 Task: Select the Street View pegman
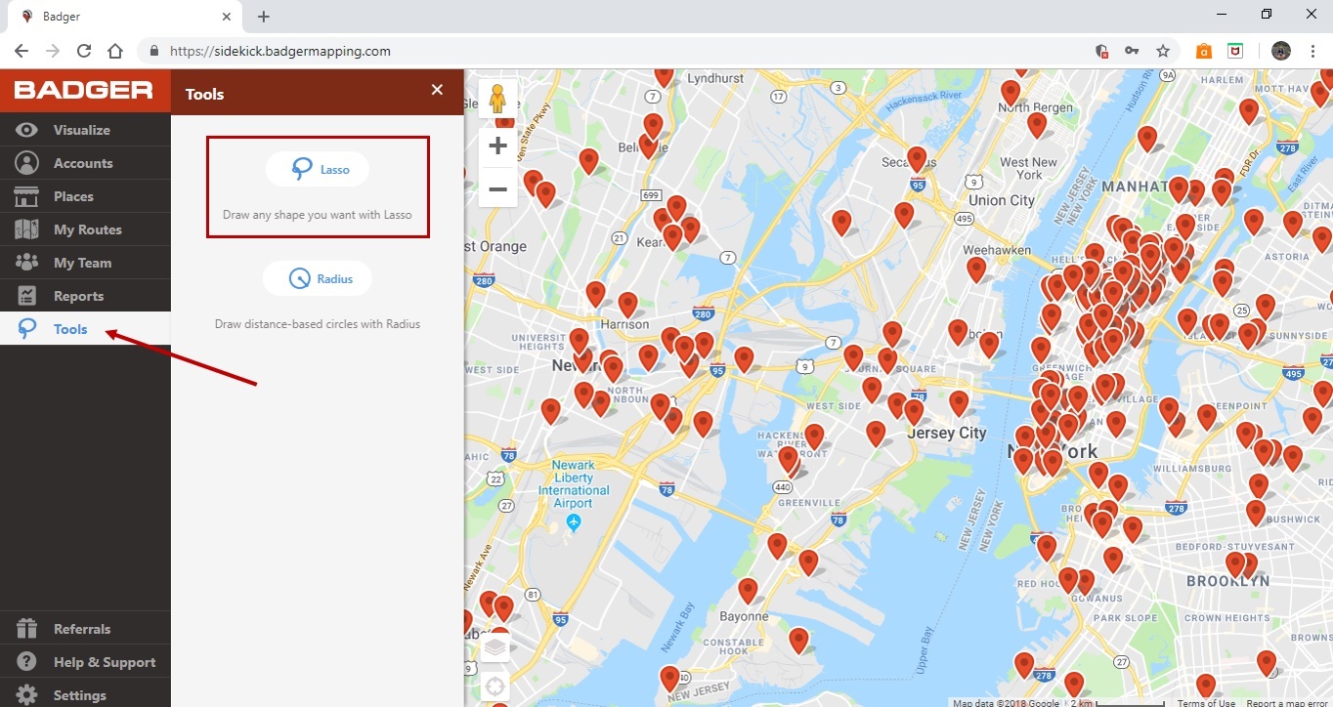(x=497, y=98)
